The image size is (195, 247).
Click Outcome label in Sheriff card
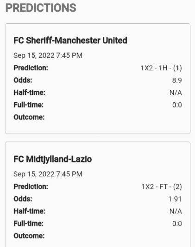pos(29,117)
